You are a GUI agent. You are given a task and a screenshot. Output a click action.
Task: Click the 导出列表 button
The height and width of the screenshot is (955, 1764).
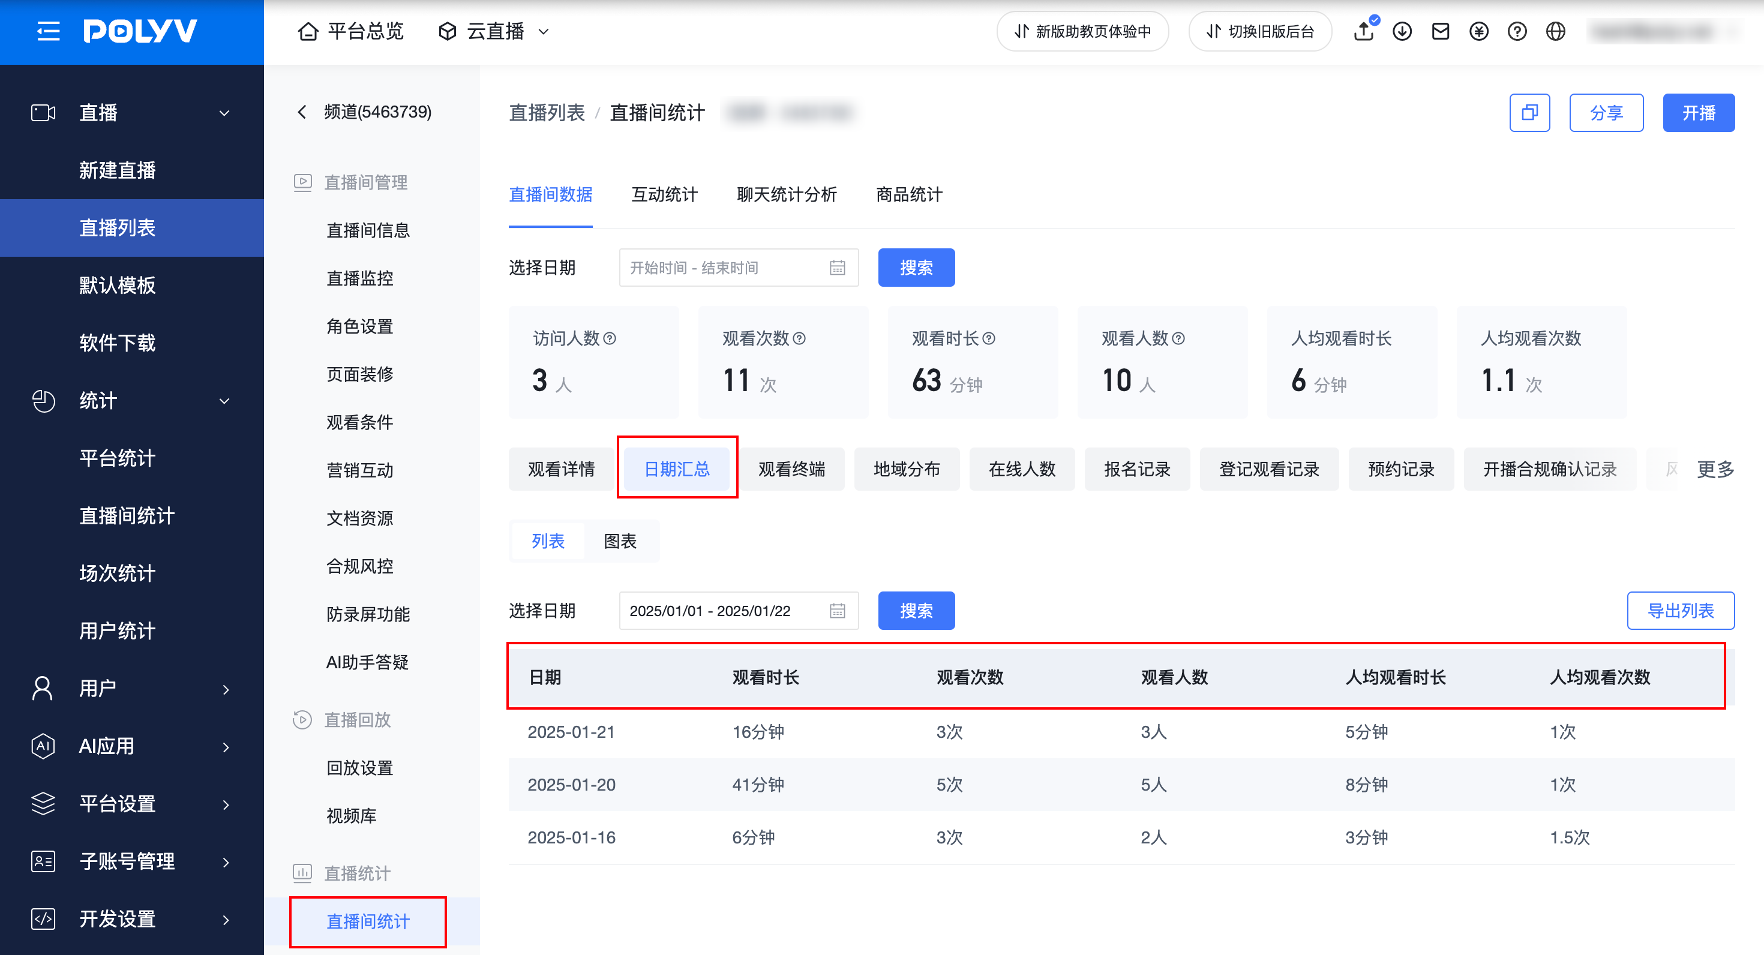point(1681,611)
